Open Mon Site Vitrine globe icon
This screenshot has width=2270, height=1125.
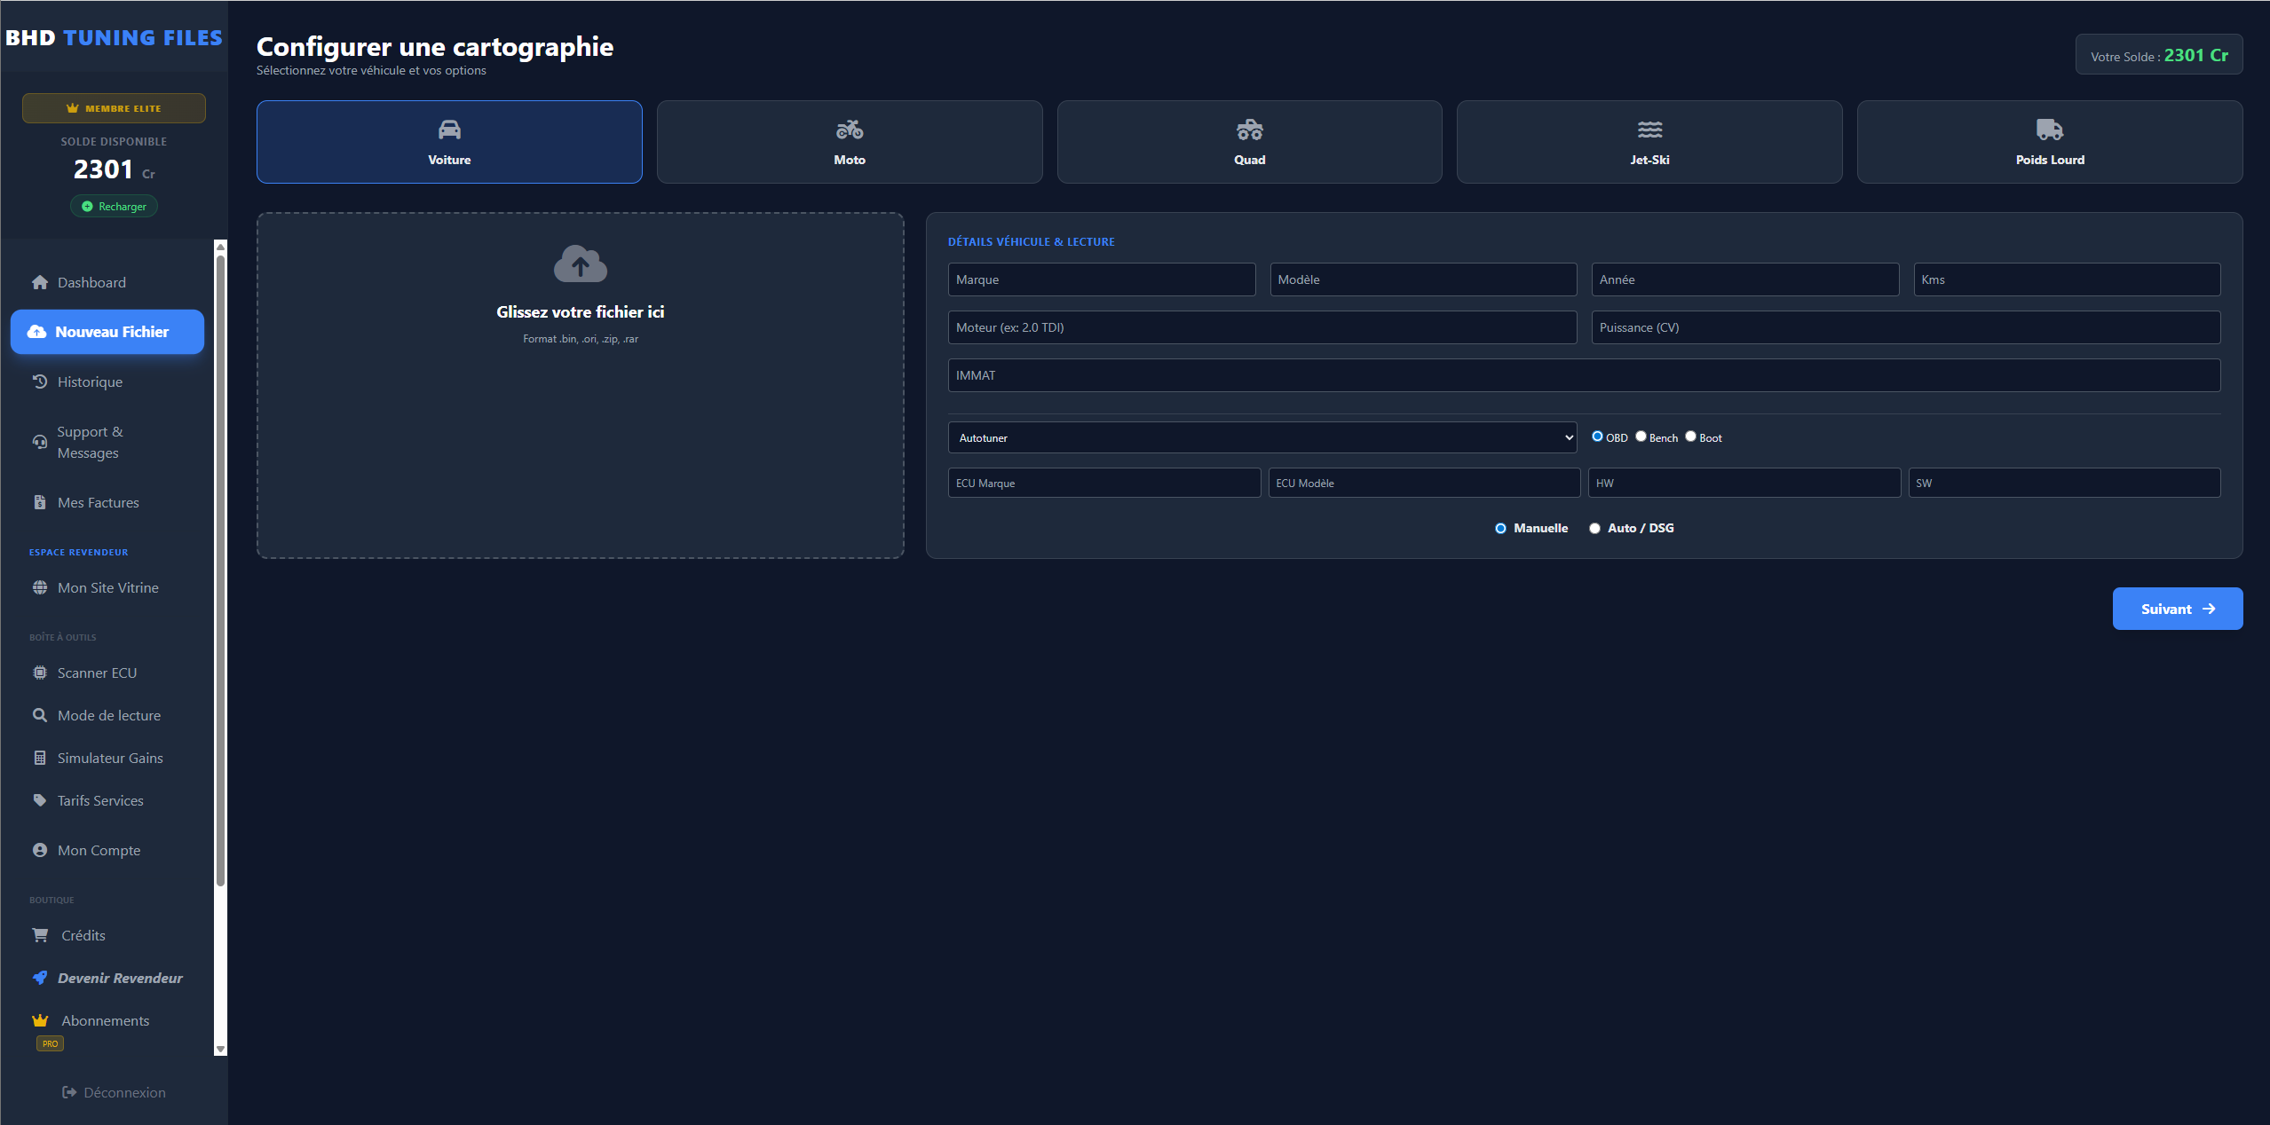pyautogui.click(x=39, y=587)
